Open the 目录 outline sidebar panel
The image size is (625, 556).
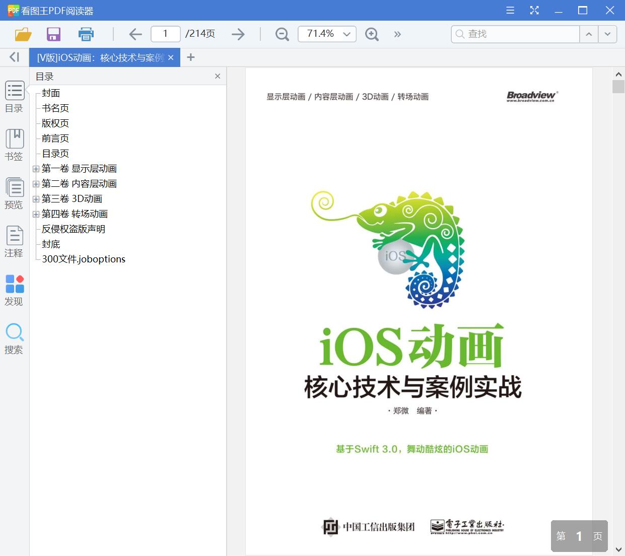[15, 97]
